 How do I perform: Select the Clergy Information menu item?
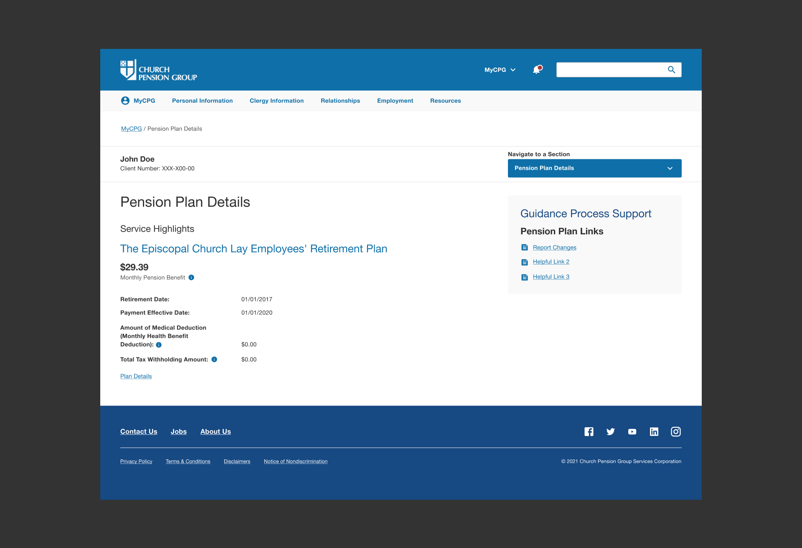[277, 101]
